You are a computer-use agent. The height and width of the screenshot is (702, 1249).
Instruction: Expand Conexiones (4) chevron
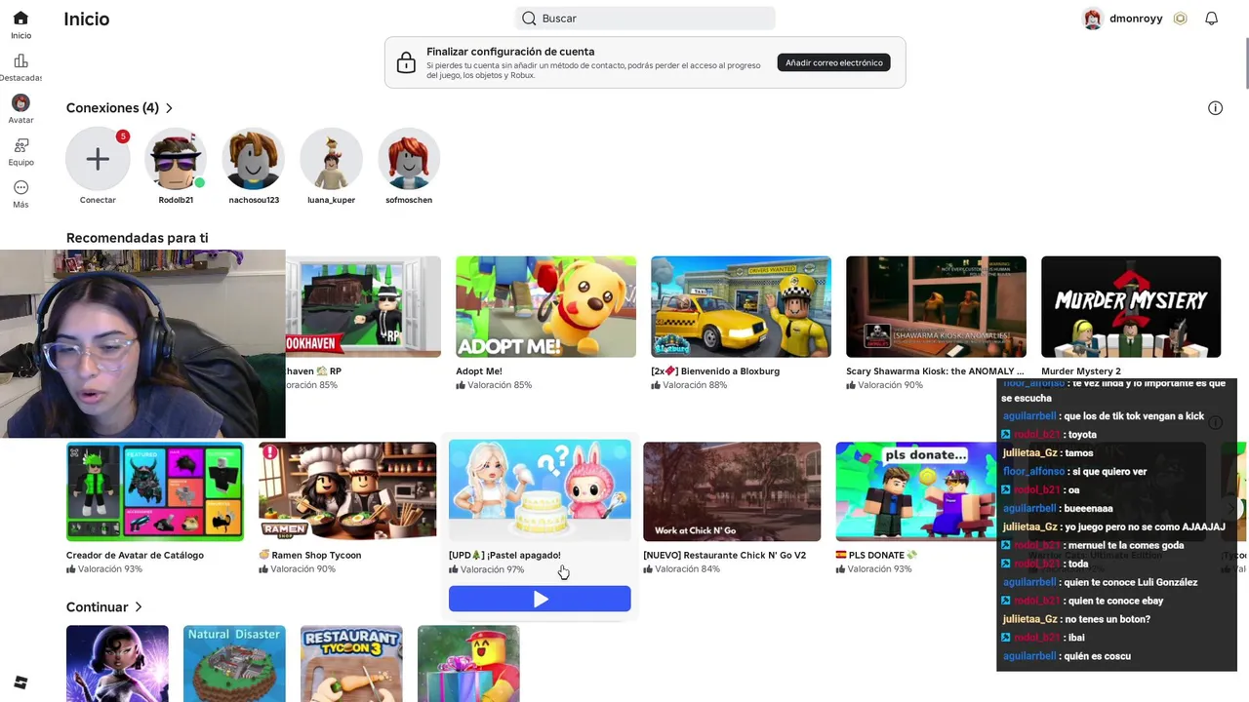pyautogui.click(x=169, y=108)
